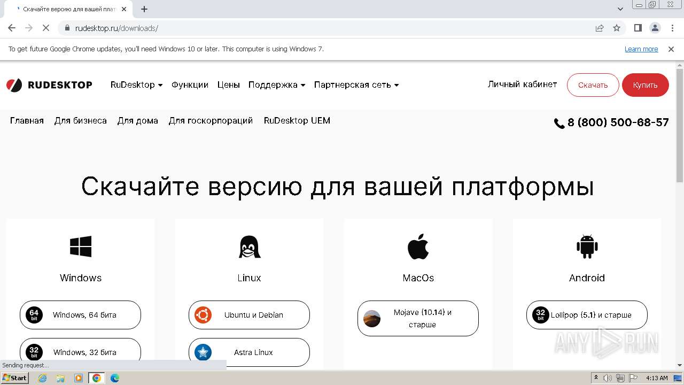Open Личный кабинет link

pyautogui.click(x=522, y=84)
